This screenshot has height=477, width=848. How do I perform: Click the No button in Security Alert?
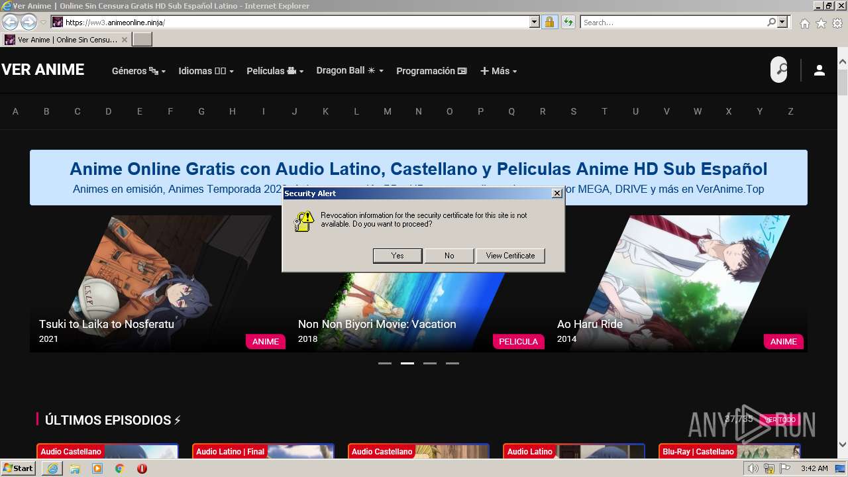pyautogui.click(x=449, y=256)
